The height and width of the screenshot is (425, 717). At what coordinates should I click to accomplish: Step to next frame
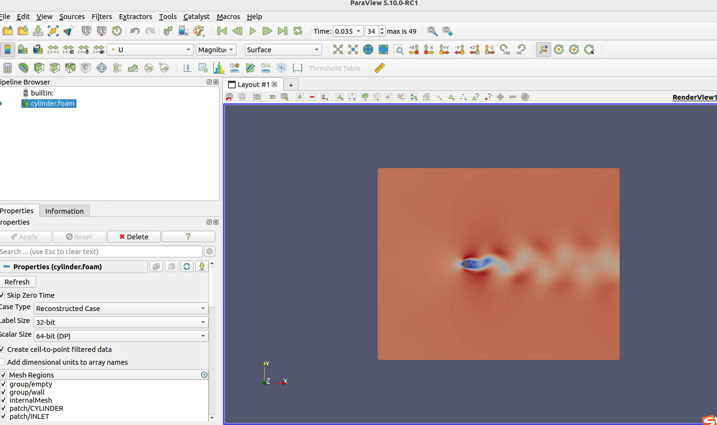(x=268, y=31)
